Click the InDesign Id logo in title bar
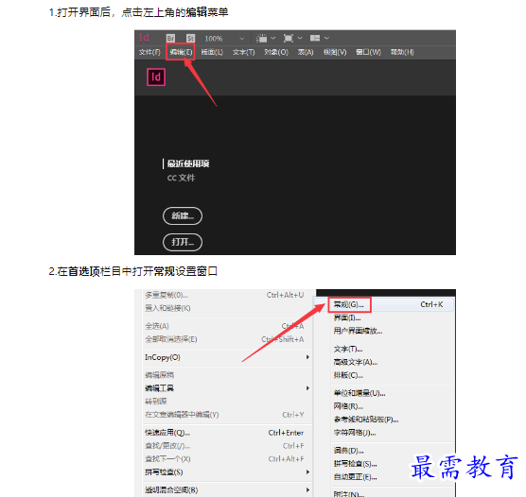Viewport: 526px width, 497px height. [x=144, y=38]
